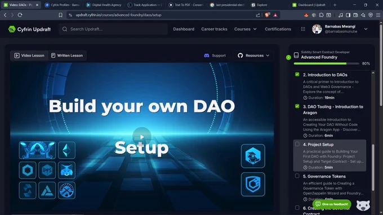Expand the Courses dropdown in navbar

coord(246,29)
